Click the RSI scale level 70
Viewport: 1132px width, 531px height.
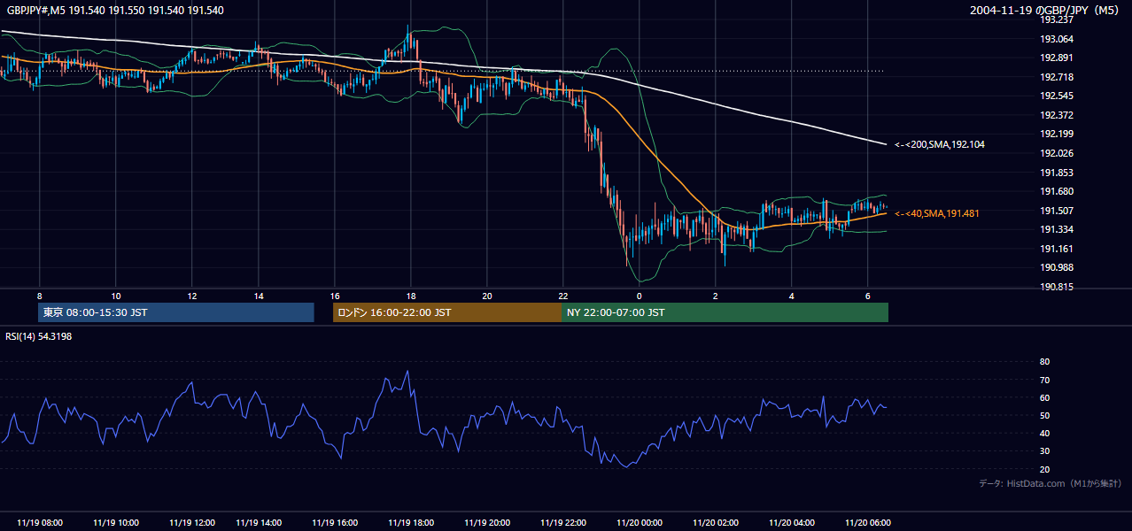(x=1044, y=380)
